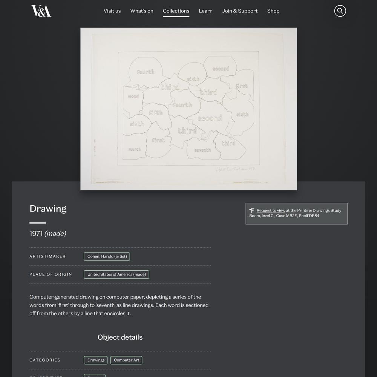Screen dimensions: 377x377
Task: Open Visit us menu
Action: pos(112,11)
